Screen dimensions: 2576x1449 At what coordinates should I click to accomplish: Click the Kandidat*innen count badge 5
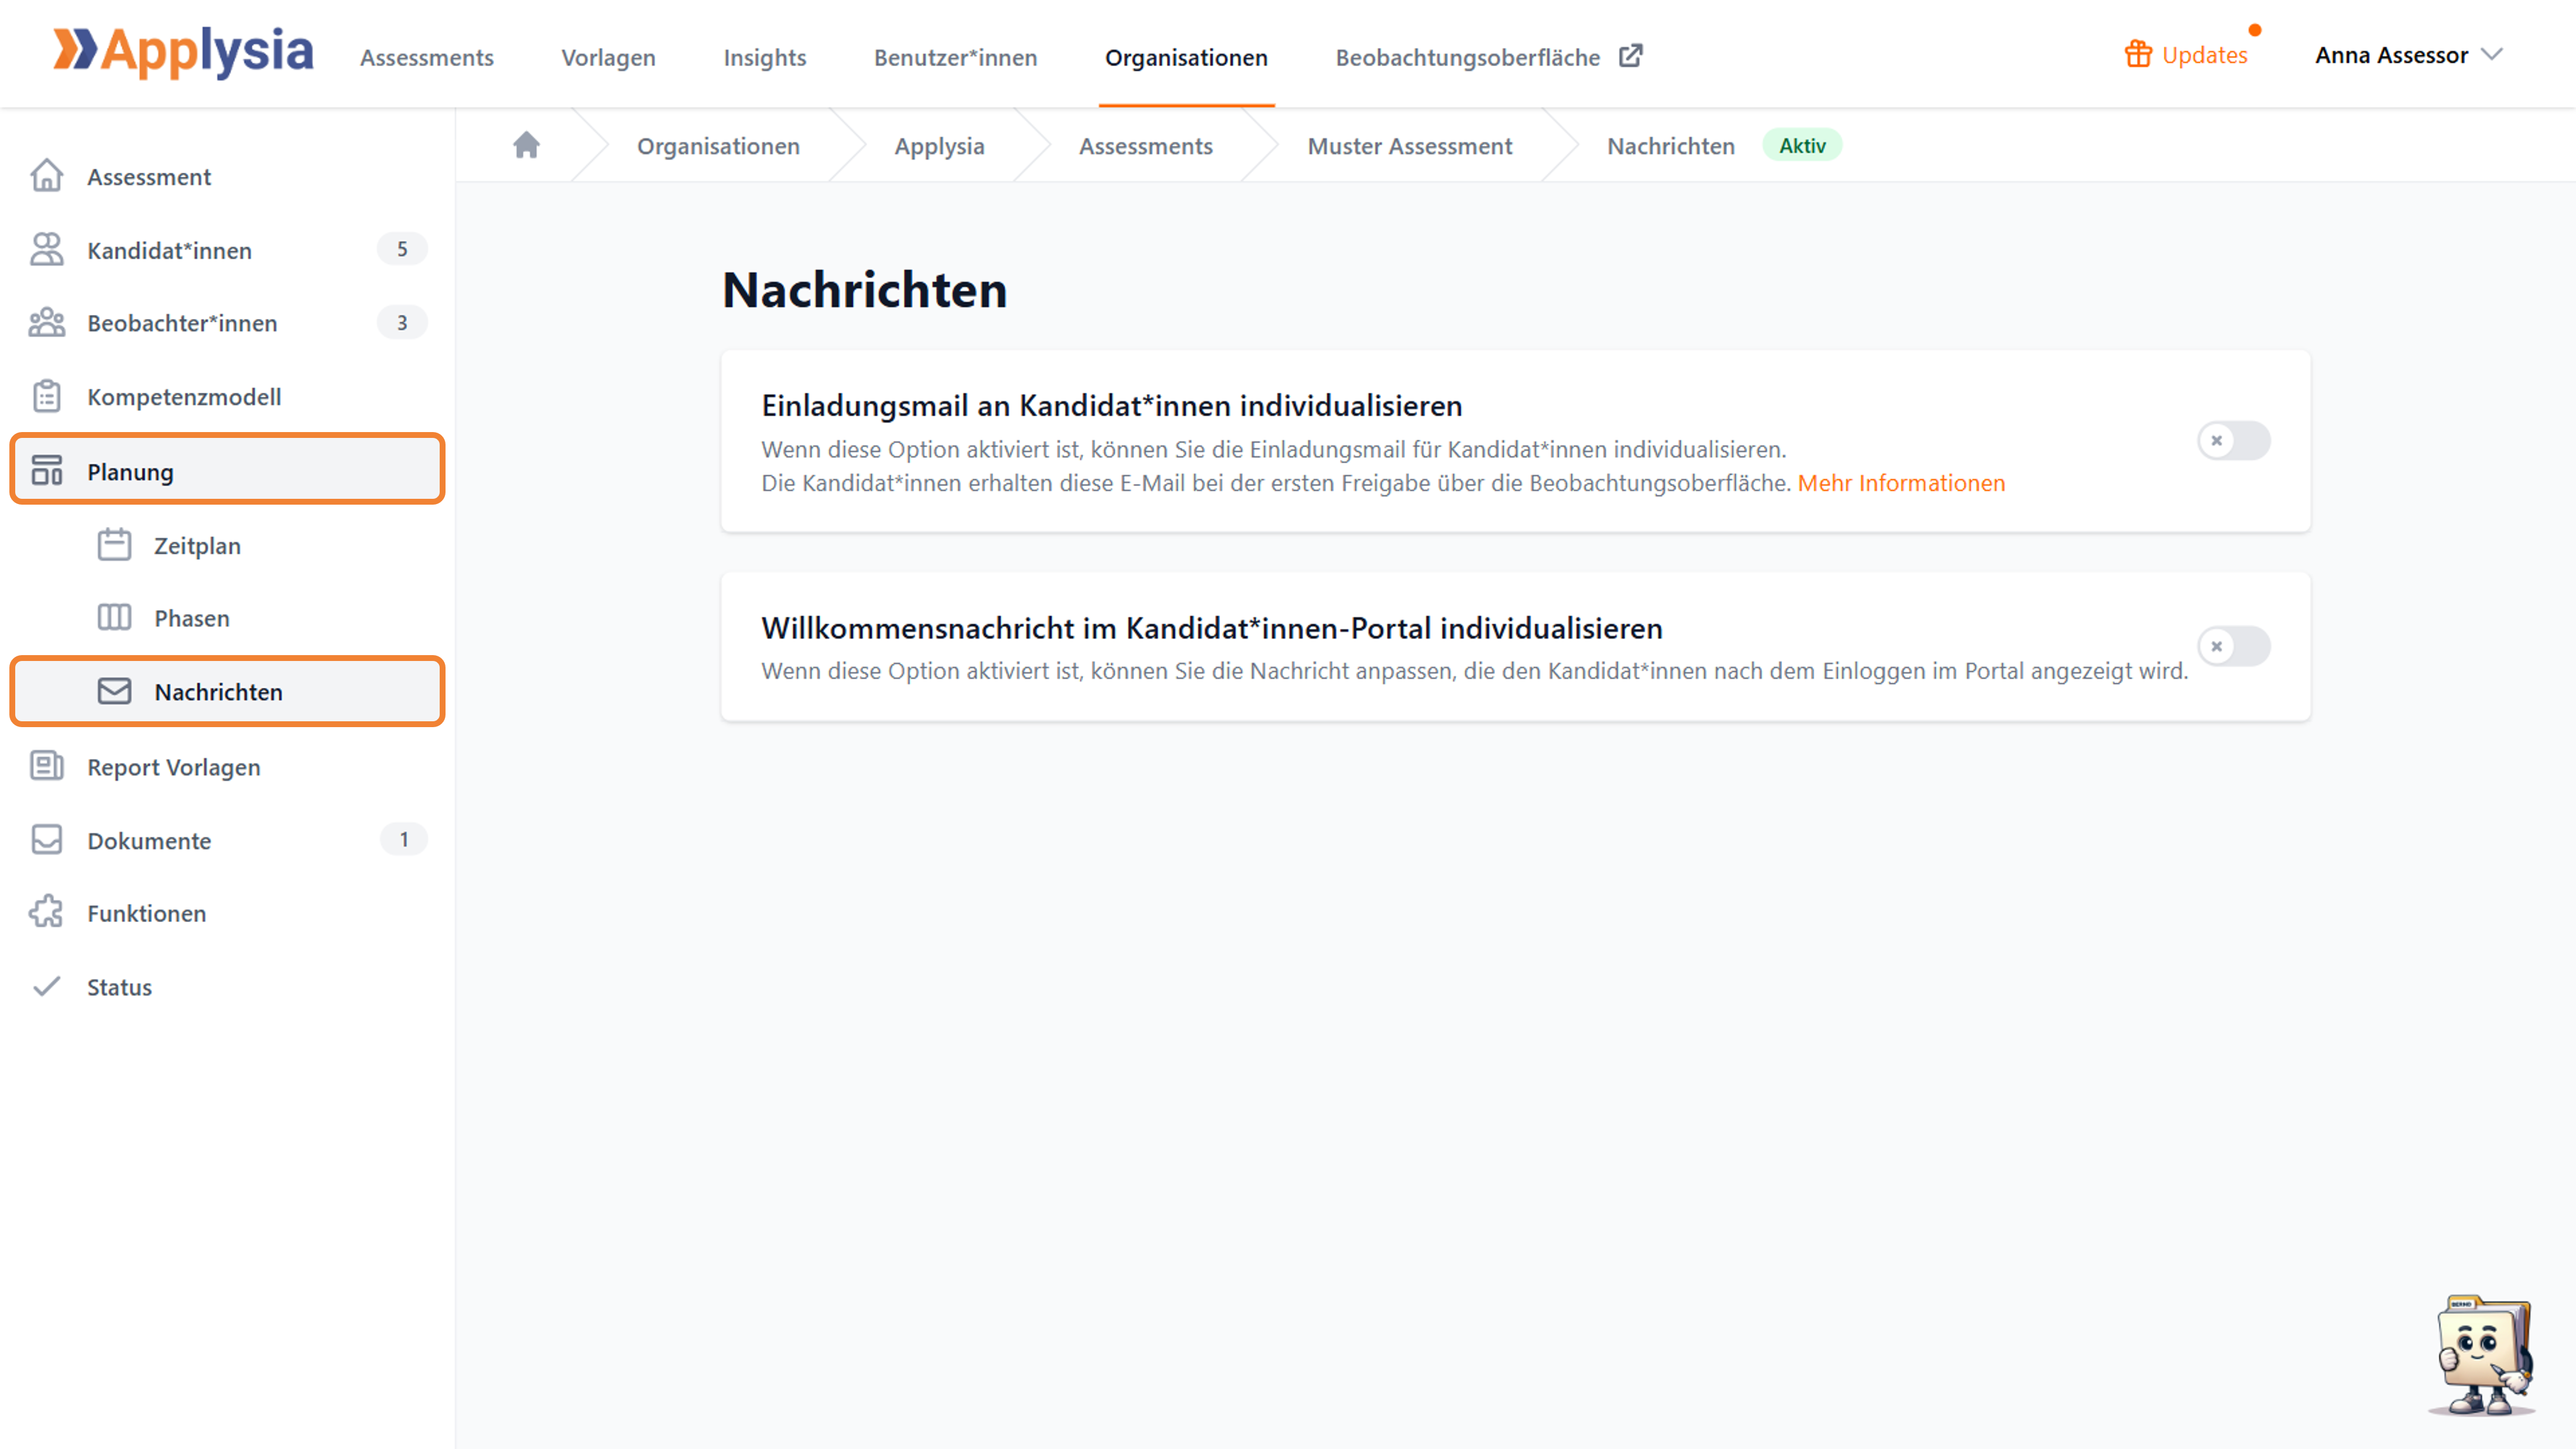402,249
